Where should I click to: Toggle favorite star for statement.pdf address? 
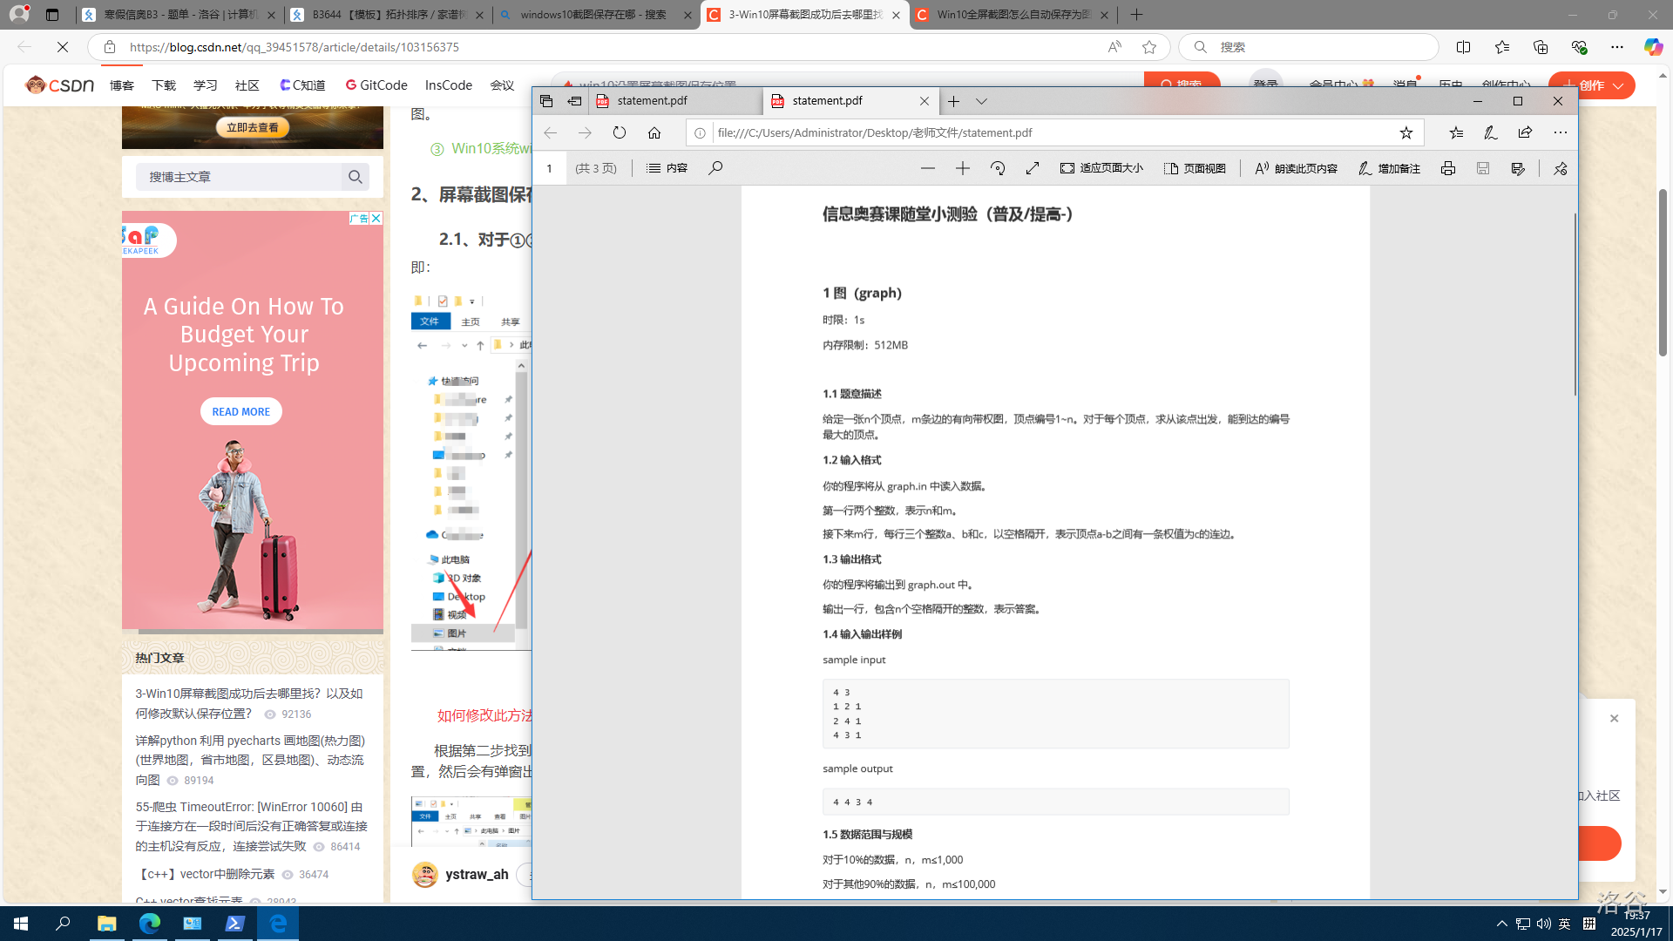[x=1405, y=132]
